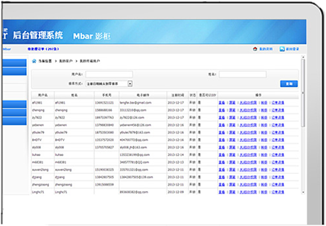Click phone number 13915088559
This screenshot has width=326, height=226.
point(105,185)
